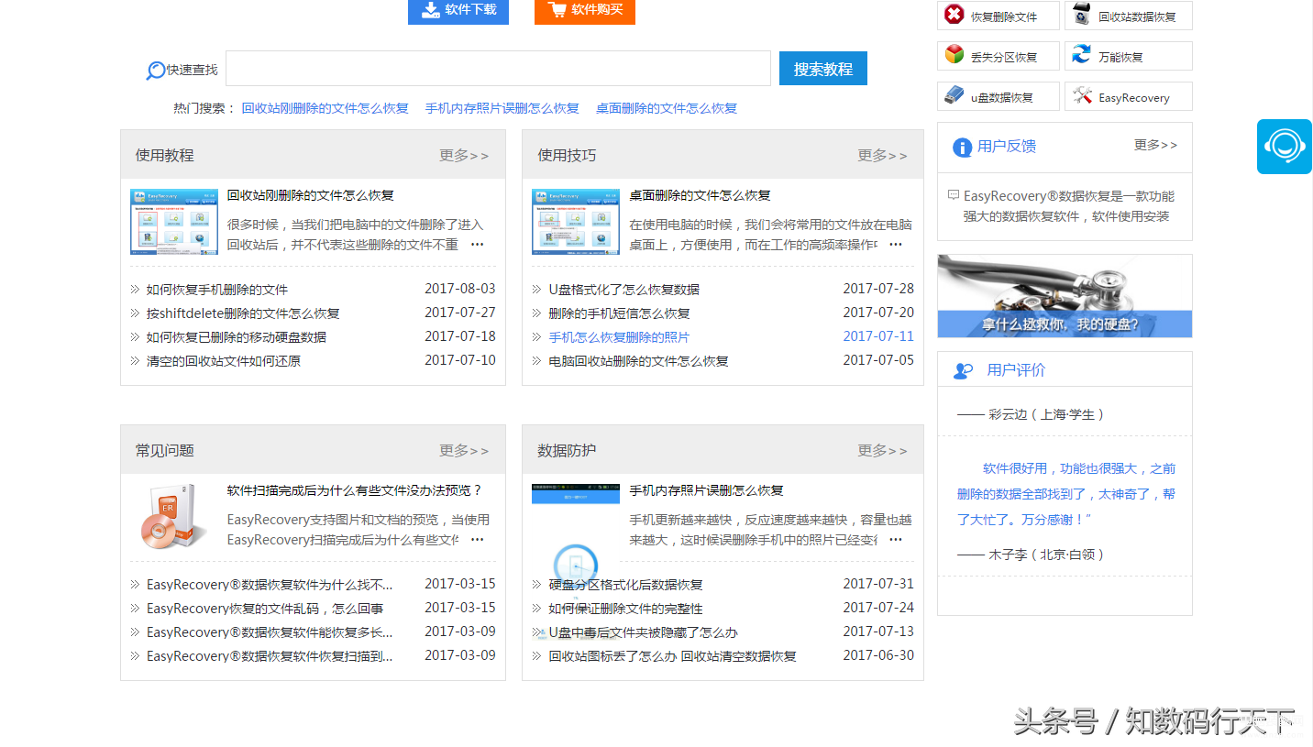This screenshot has width=1313, height=747.
Task: Open article EasyRecovery®数据恢复软件为什么找不...
Action: (270, 585)
